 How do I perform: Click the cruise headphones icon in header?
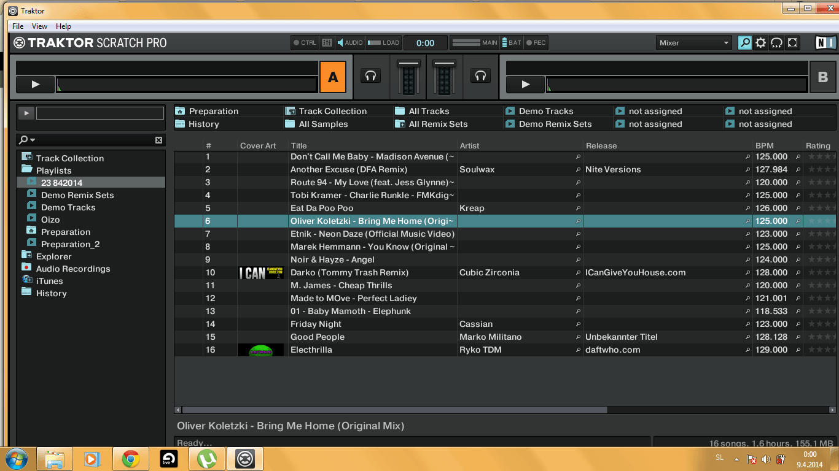(777, 43)
